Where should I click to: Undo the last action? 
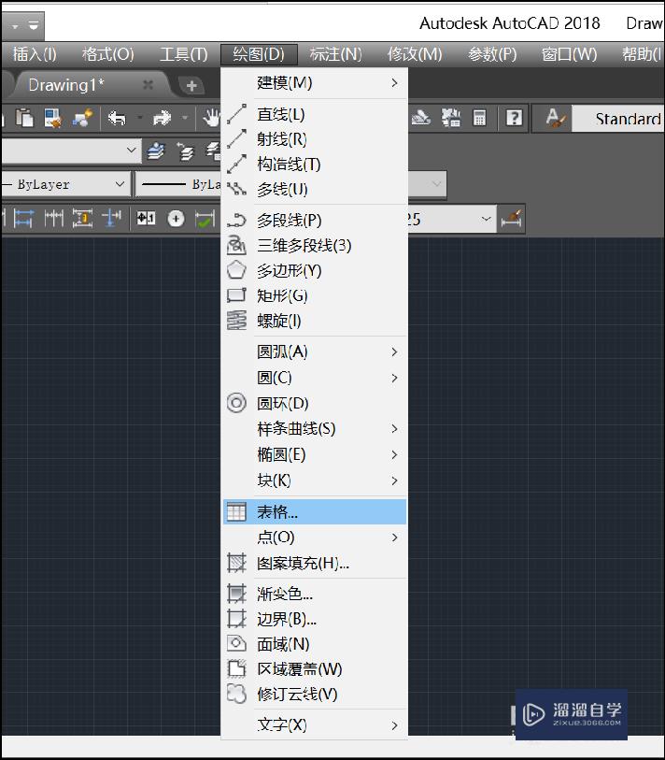(x=117, y=118)
